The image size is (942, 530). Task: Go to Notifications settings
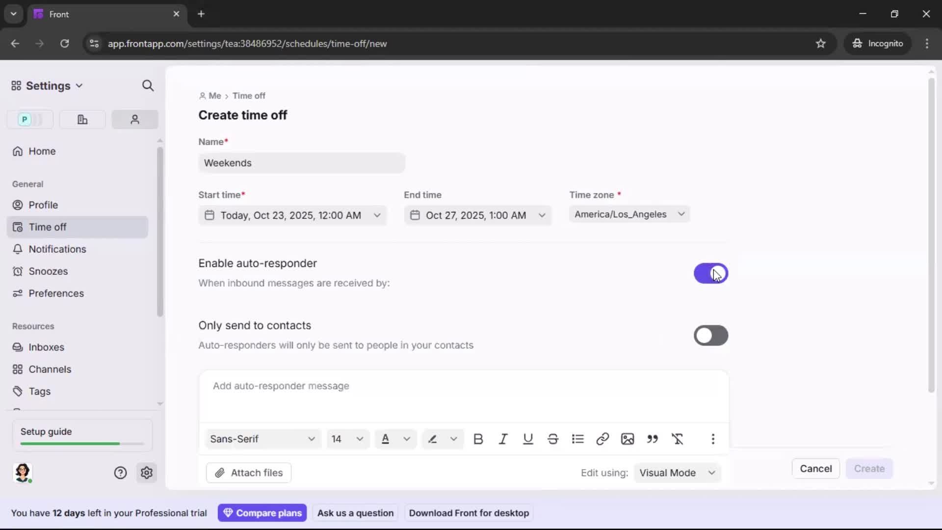coord(56,249)
